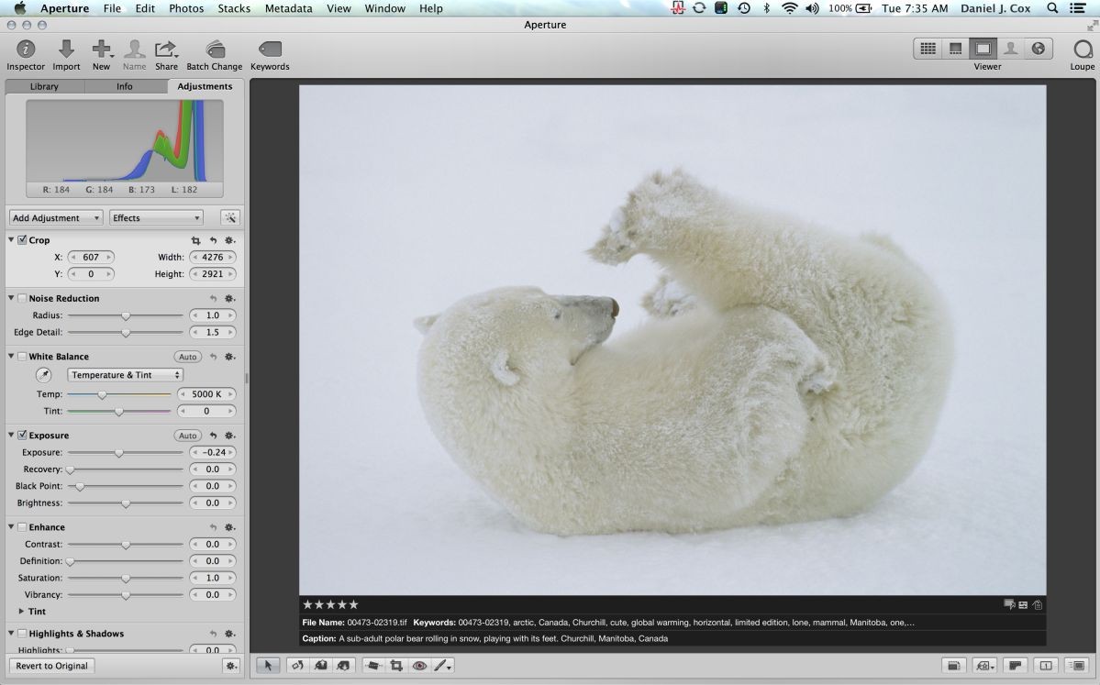Pick the White Balance eyedropper
Screen dimensions: 1100x685
[43, 375]
